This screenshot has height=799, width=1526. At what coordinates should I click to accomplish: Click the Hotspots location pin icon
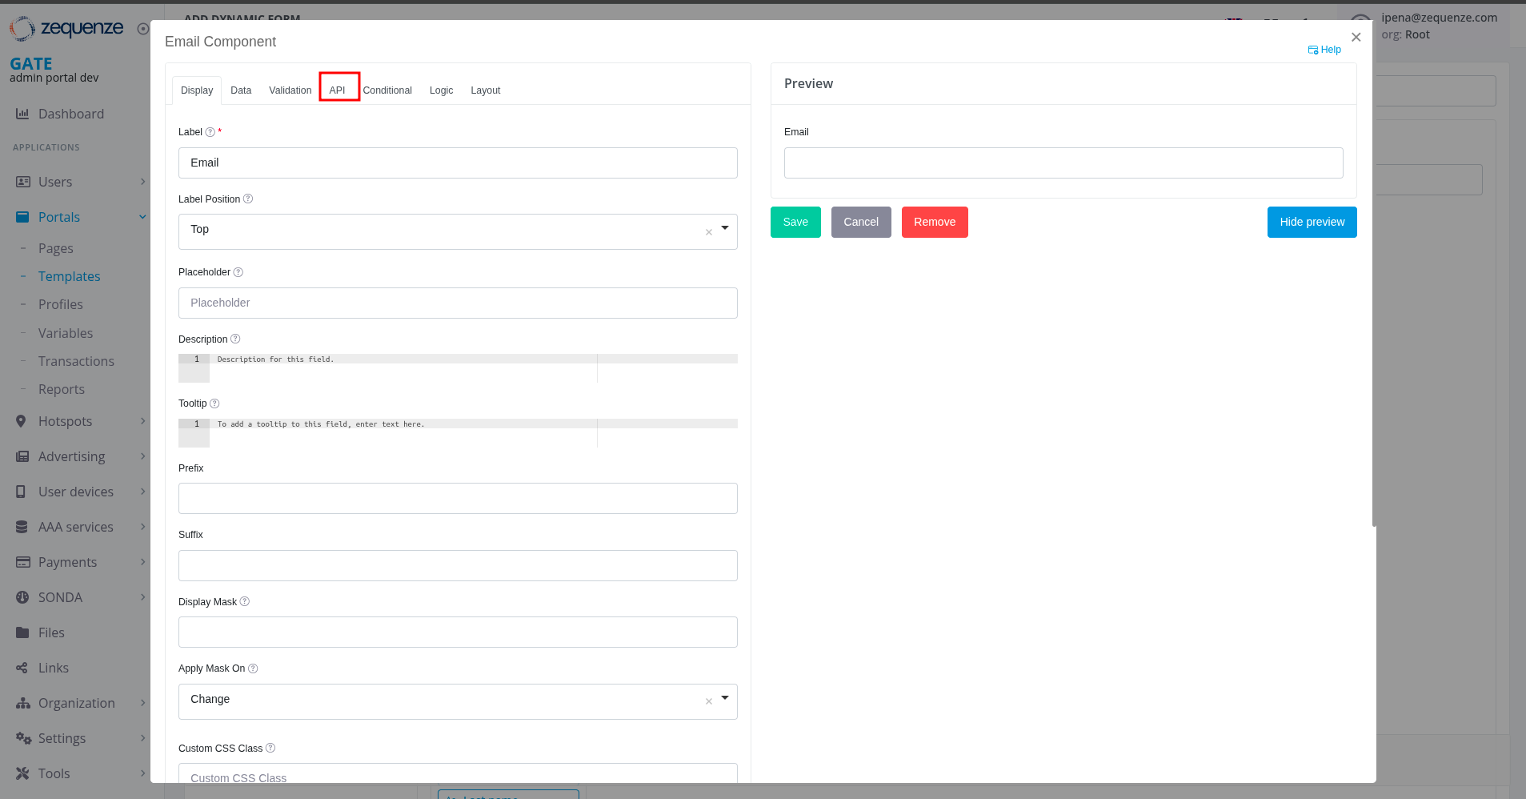[22, 421]
